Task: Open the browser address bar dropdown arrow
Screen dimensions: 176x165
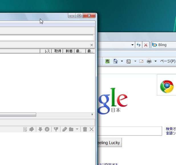Action: pos(132,45)
